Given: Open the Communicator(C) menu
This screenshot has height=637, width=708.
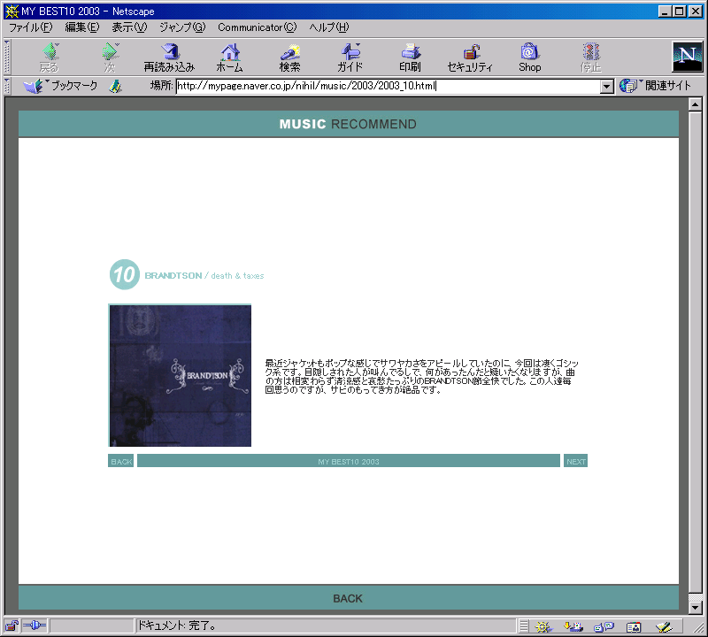Looking at the screenshot, I should point(258,27).
